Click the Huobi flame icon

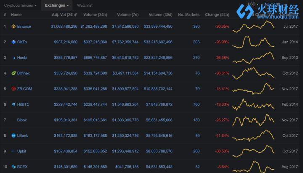[x=13, y=58]
